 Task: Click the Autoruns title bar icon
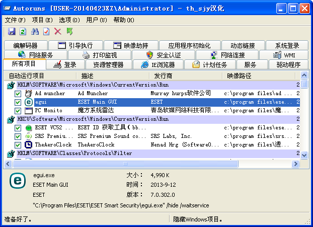7,8
